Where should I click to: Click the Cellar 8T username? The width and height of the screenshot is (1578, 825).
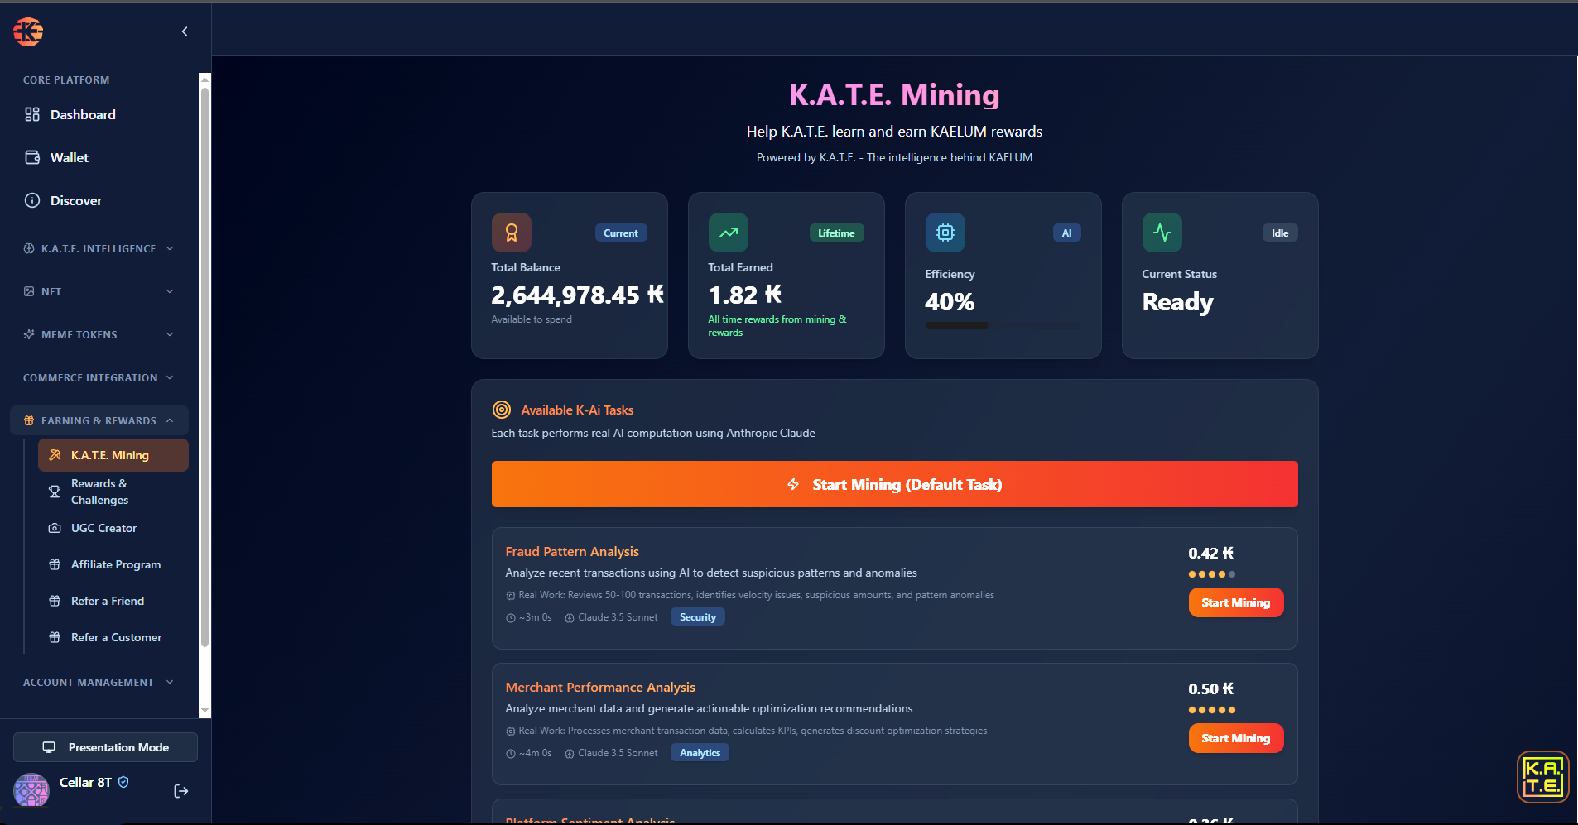[x=85, y=782]
